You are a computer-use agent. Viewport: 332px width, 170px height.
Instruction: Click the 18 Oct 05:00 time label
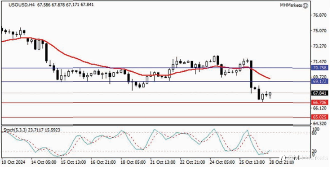coord(133,162)
